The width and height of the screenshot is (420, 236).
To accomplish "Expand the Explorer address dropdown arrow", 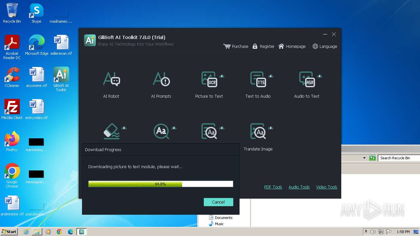I will (x=364, y=158).
